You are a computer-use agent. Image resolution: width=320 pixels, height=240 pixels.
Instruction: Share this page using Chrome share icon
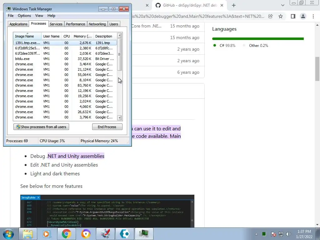click(271, 16)
